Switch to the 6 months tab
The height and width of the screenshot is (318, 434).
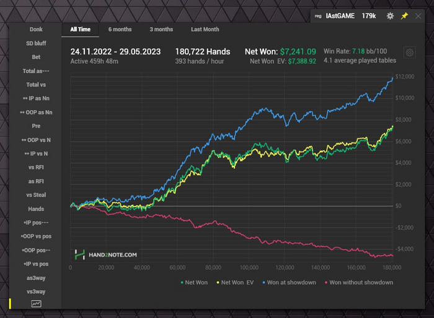pyautogui.click(x=120, y=29)
